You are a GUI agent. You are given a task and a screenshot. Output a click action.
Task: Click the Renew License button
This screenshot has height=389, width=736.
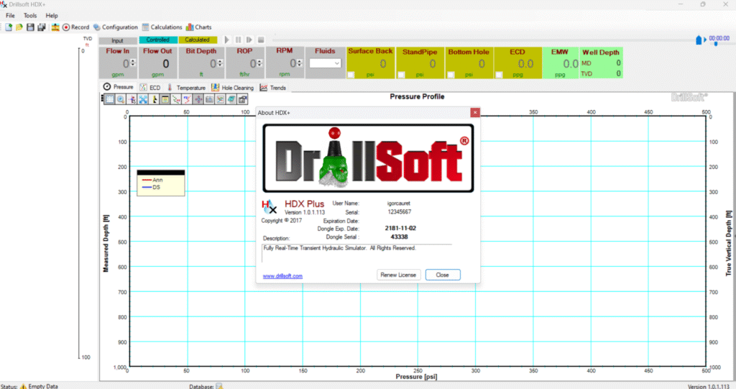coord(398,275)
